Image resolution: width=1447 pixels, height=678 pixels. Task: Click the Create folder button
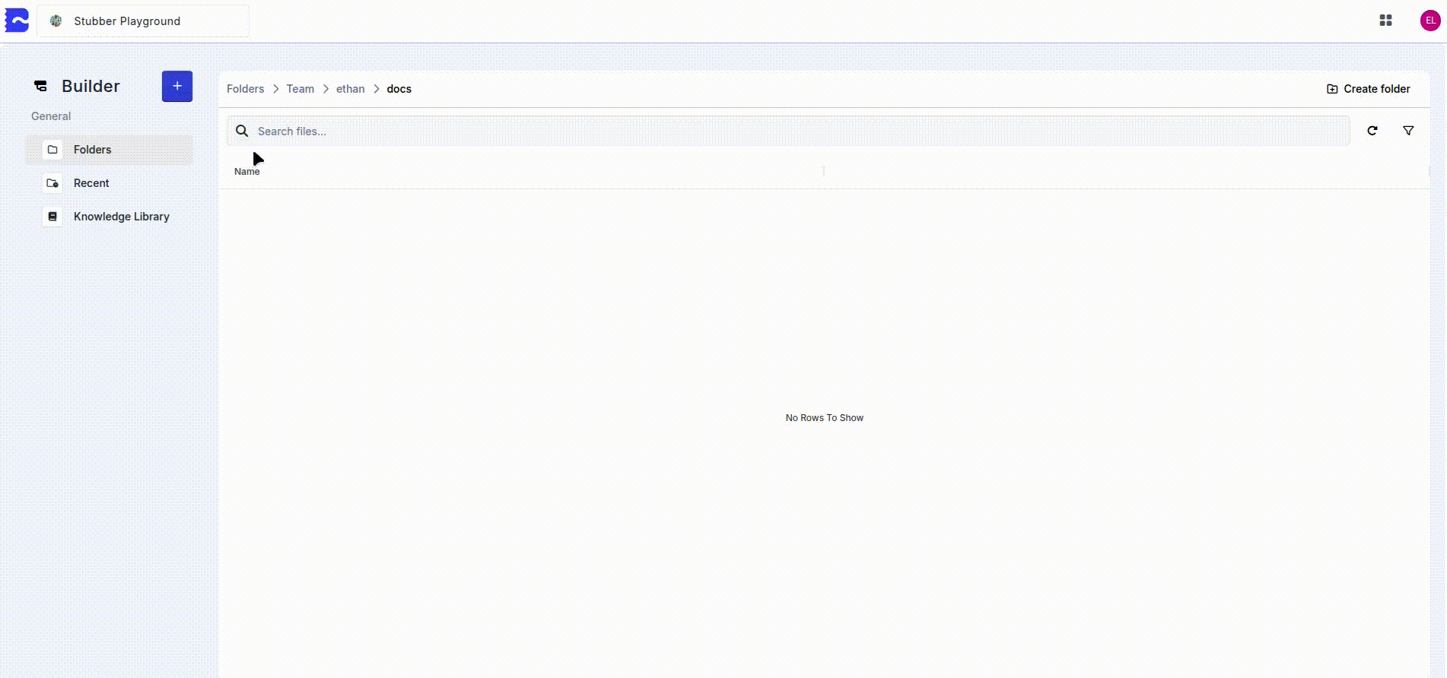(x=1368, y=89)
